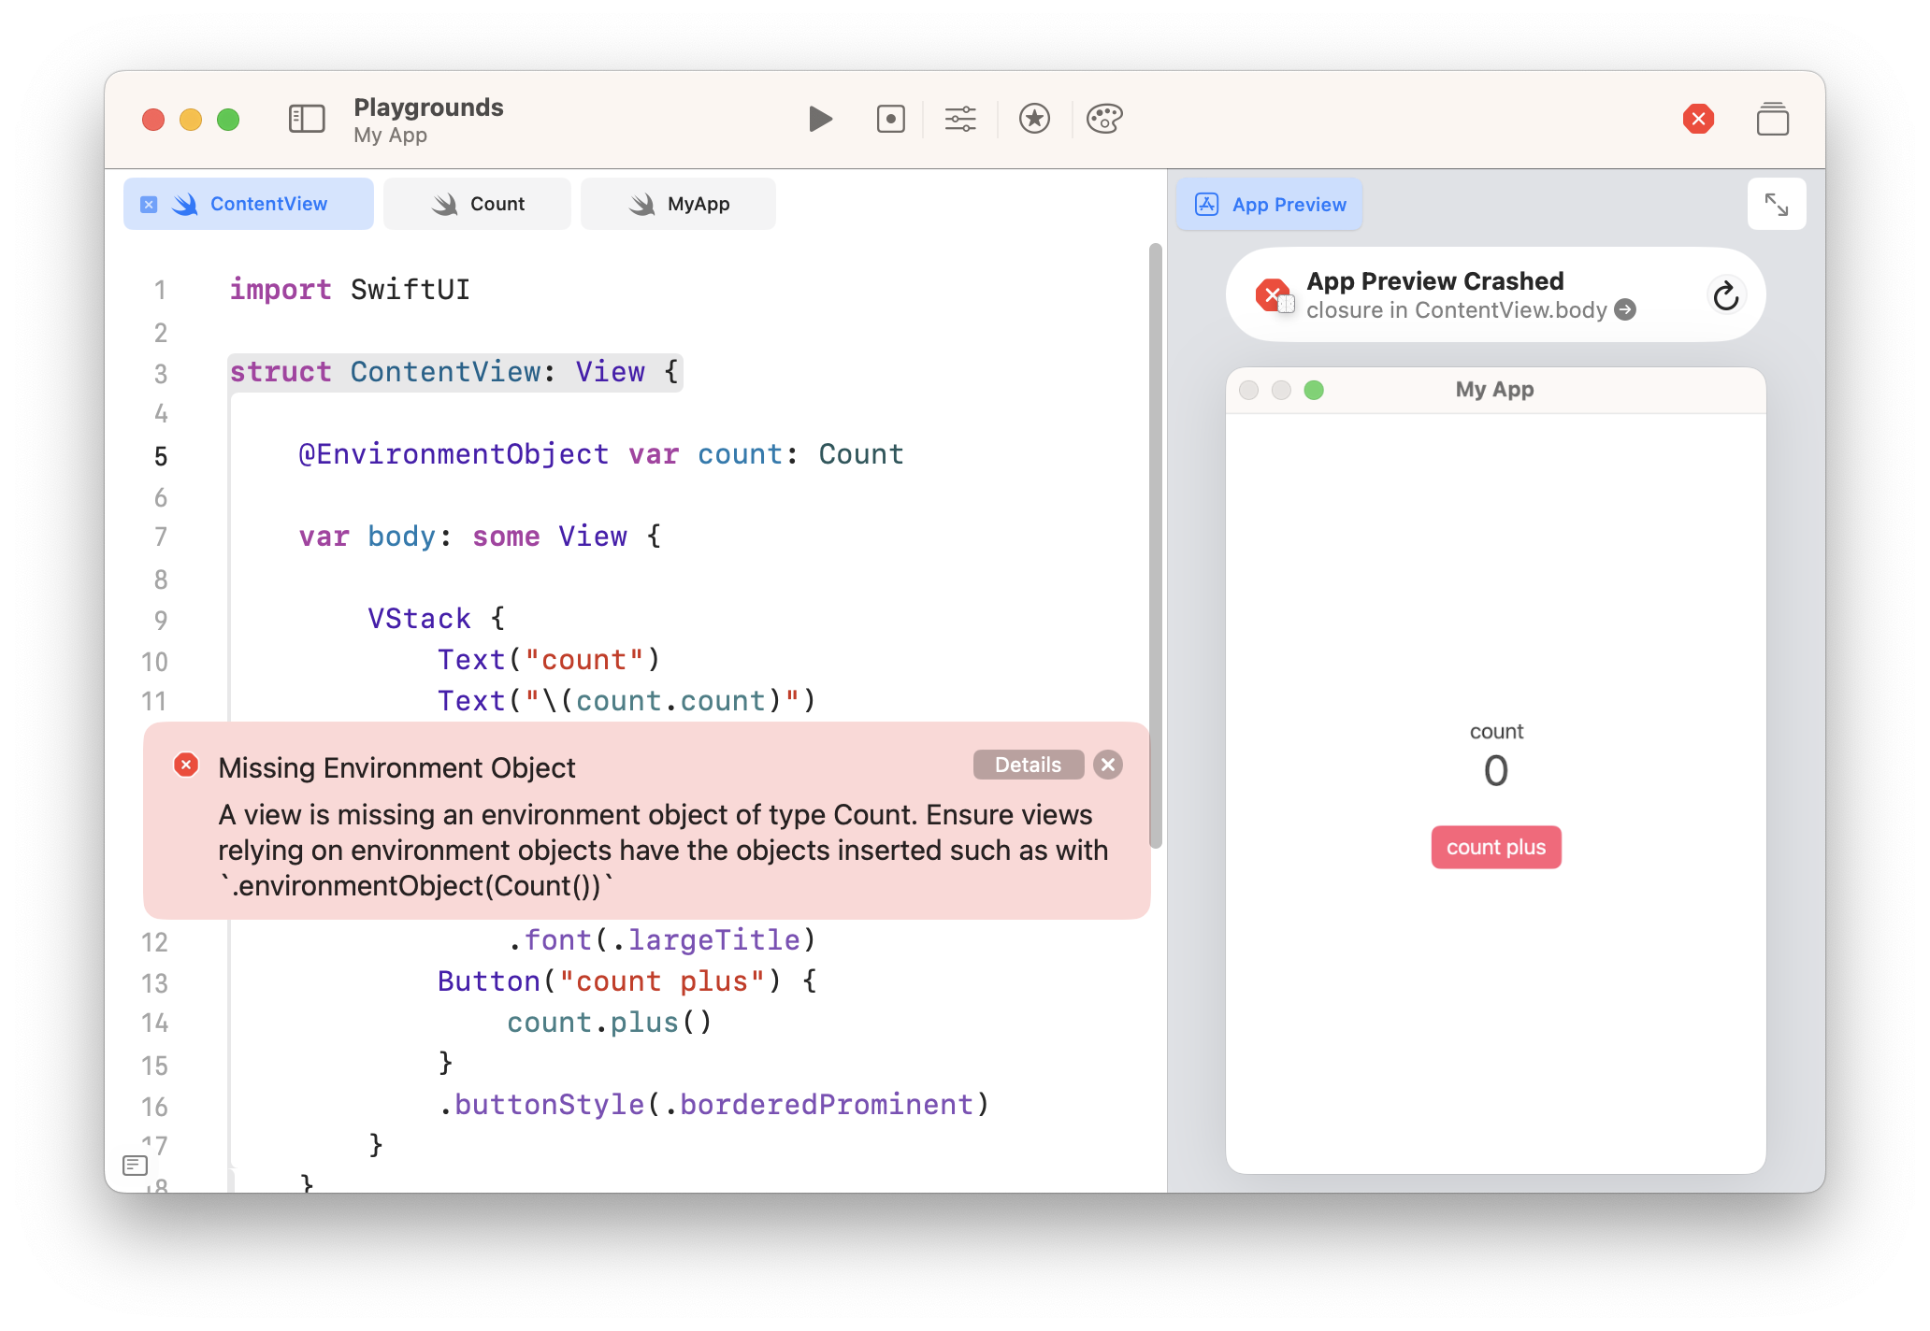Select the App Preview tab
Image resolution: width=1930 pixels, height=1331 pixels.
pos(1270,205)
